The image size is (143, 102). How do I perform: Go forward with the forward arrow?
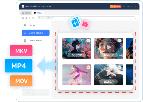pos(30,18)
